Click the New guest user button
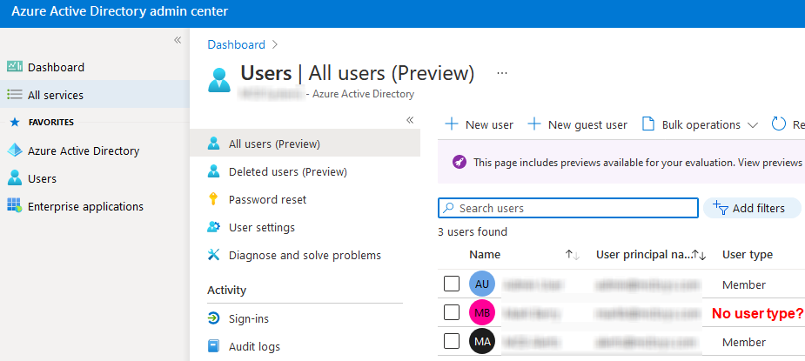The height and width of the screenshot is (361, 805). 578,124
